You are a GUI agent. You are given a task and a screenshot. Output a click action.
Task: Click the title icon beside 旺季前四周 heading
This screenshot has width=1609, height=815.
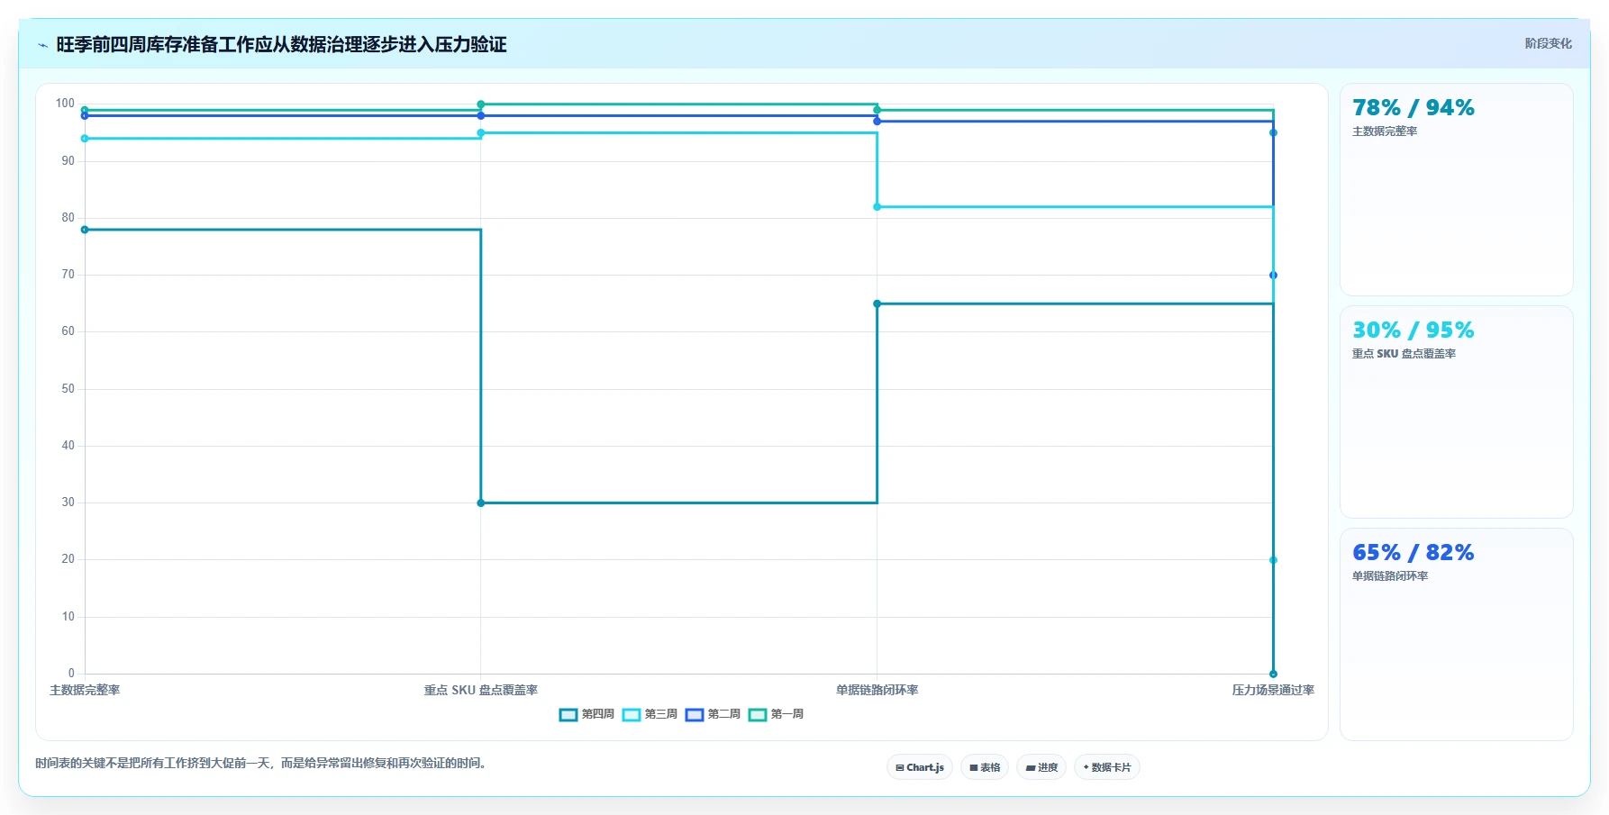[x=42, y=45]
